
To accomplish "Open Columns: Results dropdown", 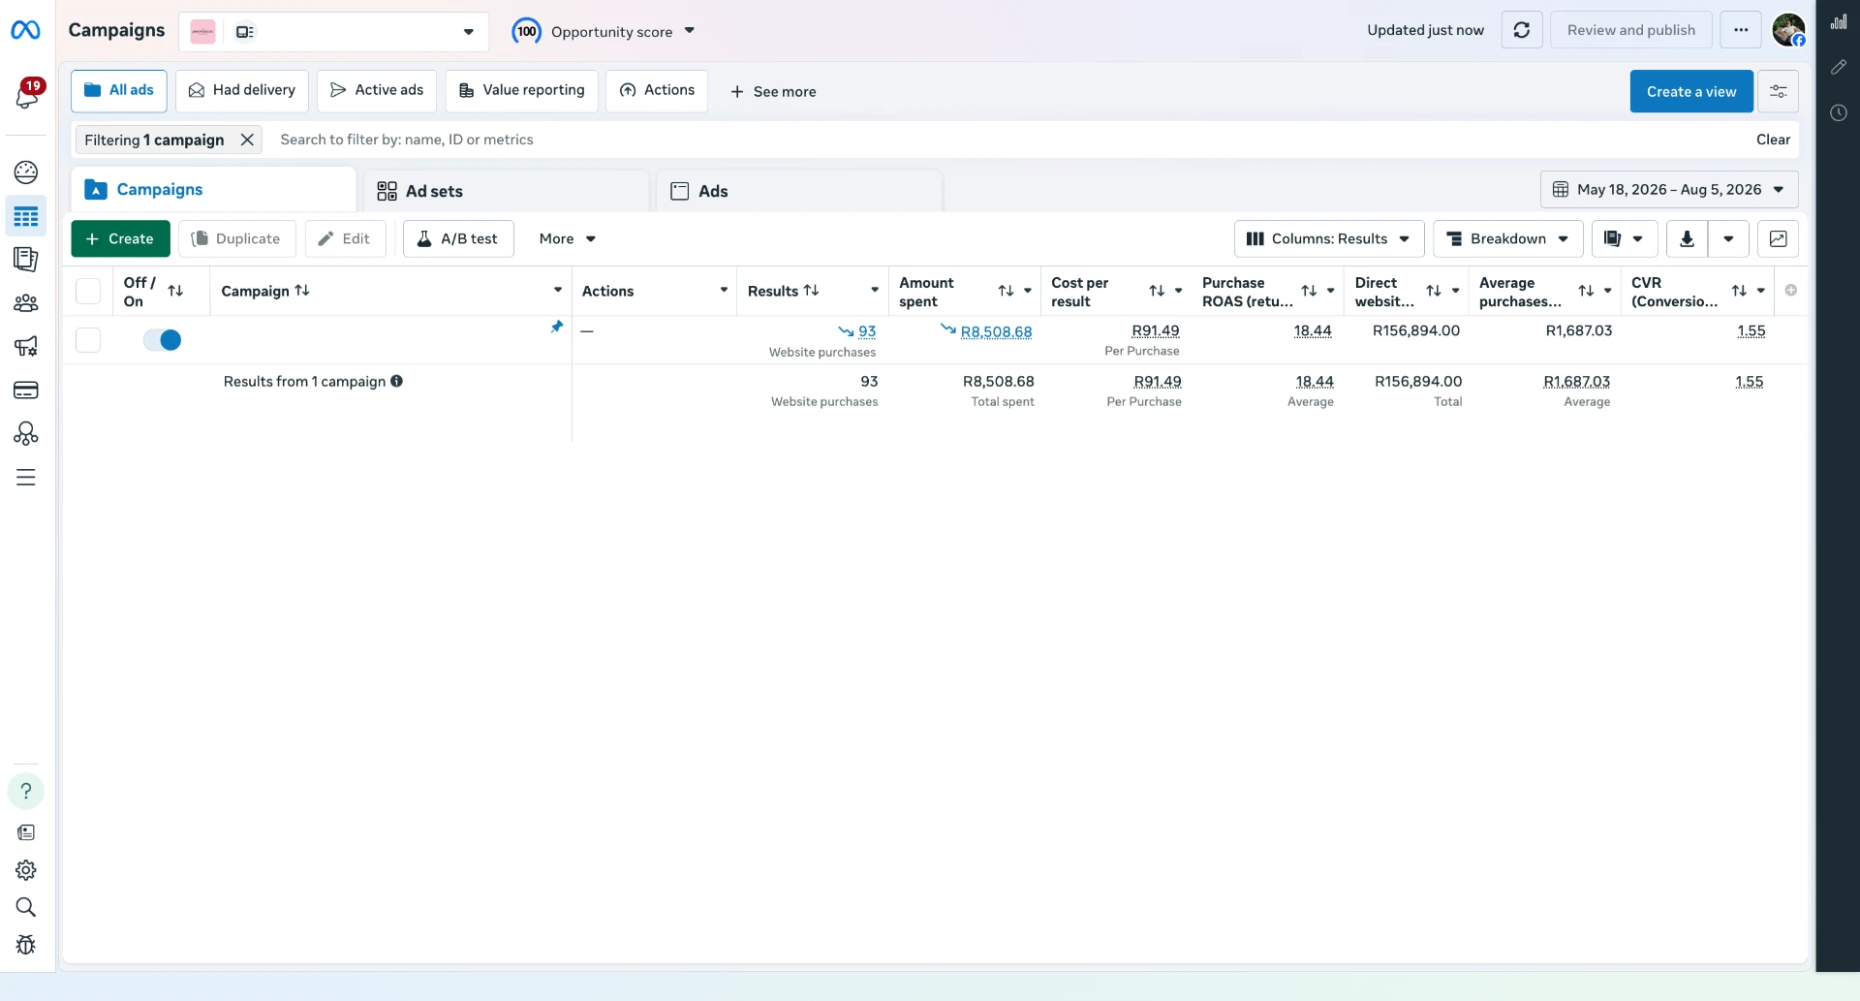I will click(x=1329, y=238).
